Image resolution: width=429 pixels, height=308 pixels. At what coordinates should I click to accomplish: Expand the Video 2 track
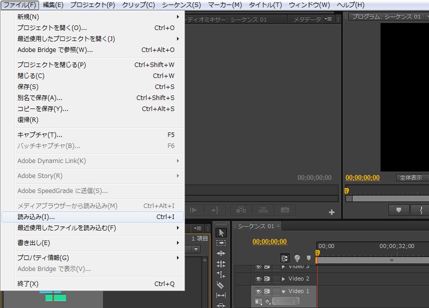[x=283, y=279]
